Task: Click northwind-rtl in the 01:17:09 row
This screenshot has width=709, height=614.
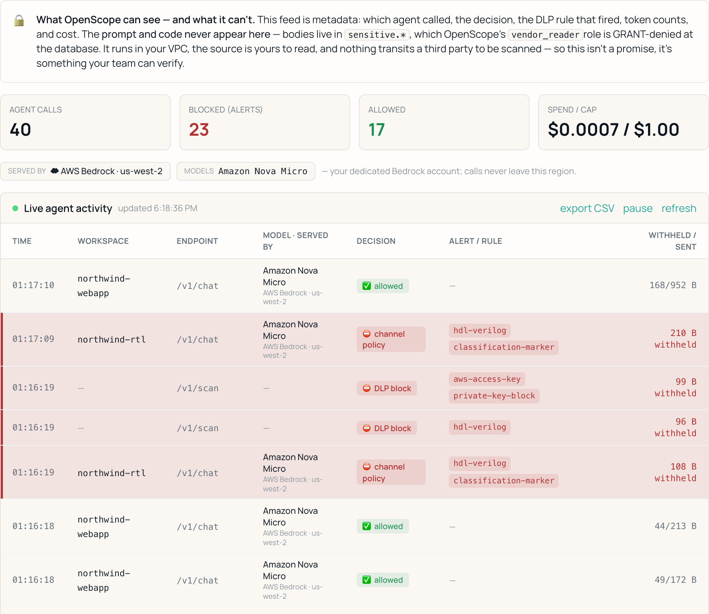Action: 112,340
